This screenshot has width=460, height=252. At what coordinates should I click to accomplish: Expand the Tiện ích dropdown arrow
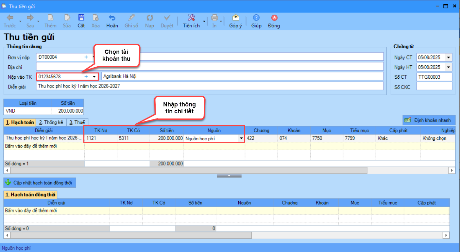[204, 22]
